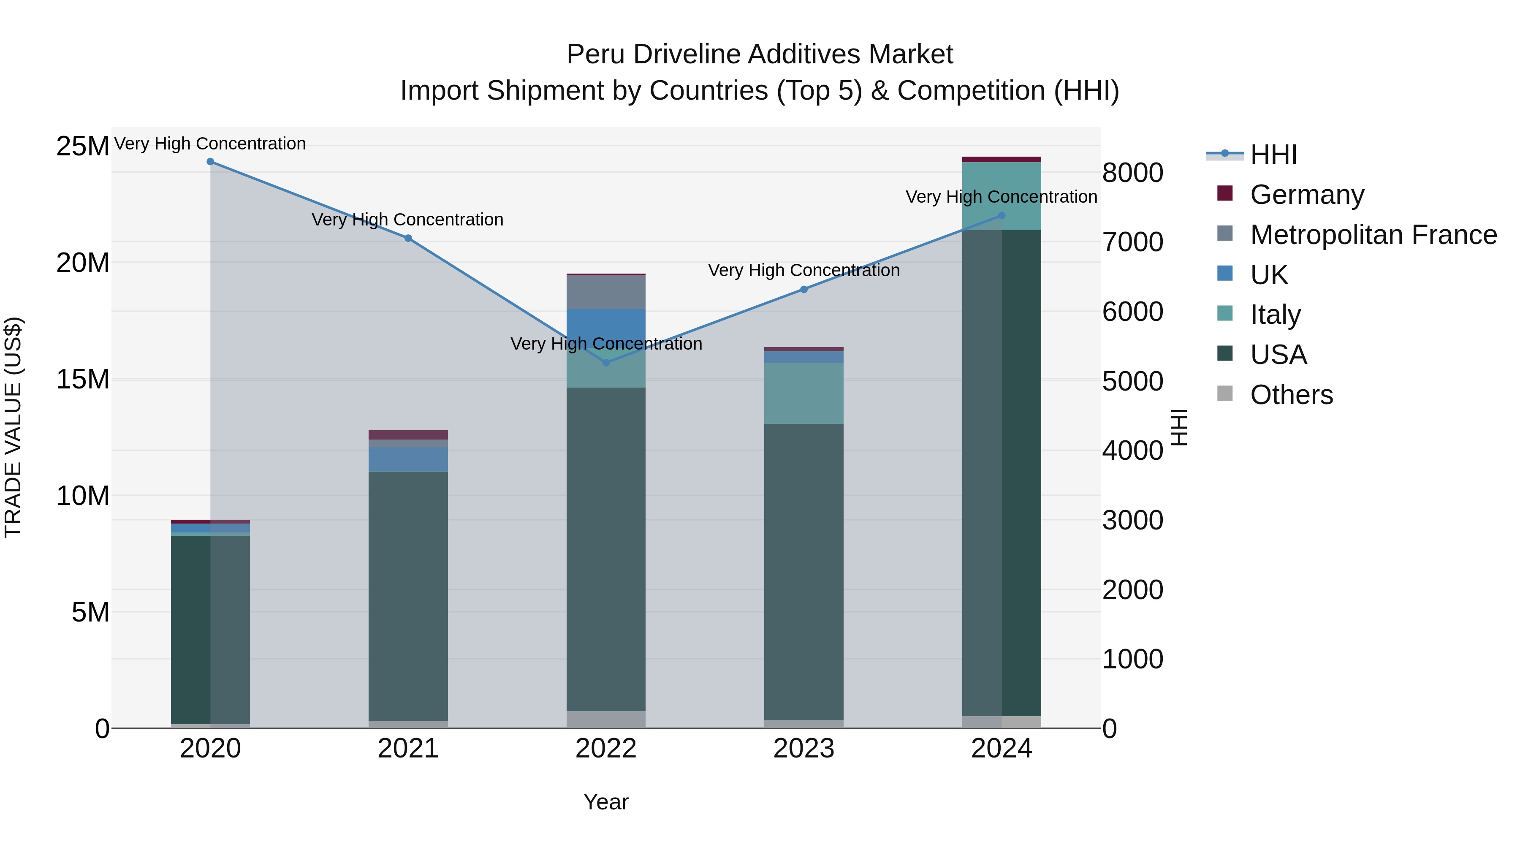The width and height of the screenshot is (1520, 855).
Task: Select the 2024 HHI data point
Action: (x=1002, y=216)
